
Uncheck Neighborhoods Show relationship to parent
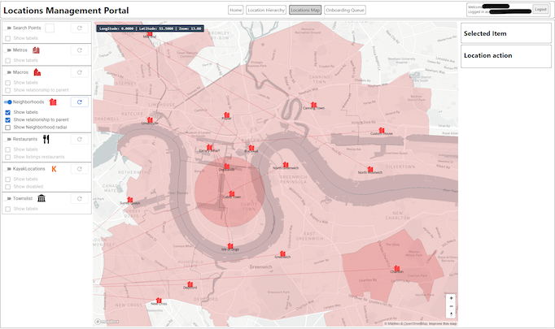click(x=8, y=119)
